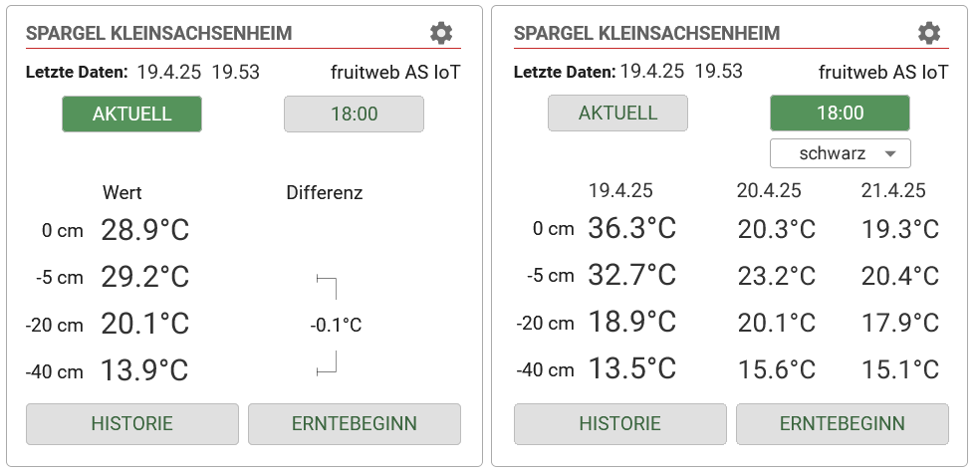This screenshot has height=472, width=976.
Task: Click the difference bracket above -0.1°C
Action: tap(327, 287)
